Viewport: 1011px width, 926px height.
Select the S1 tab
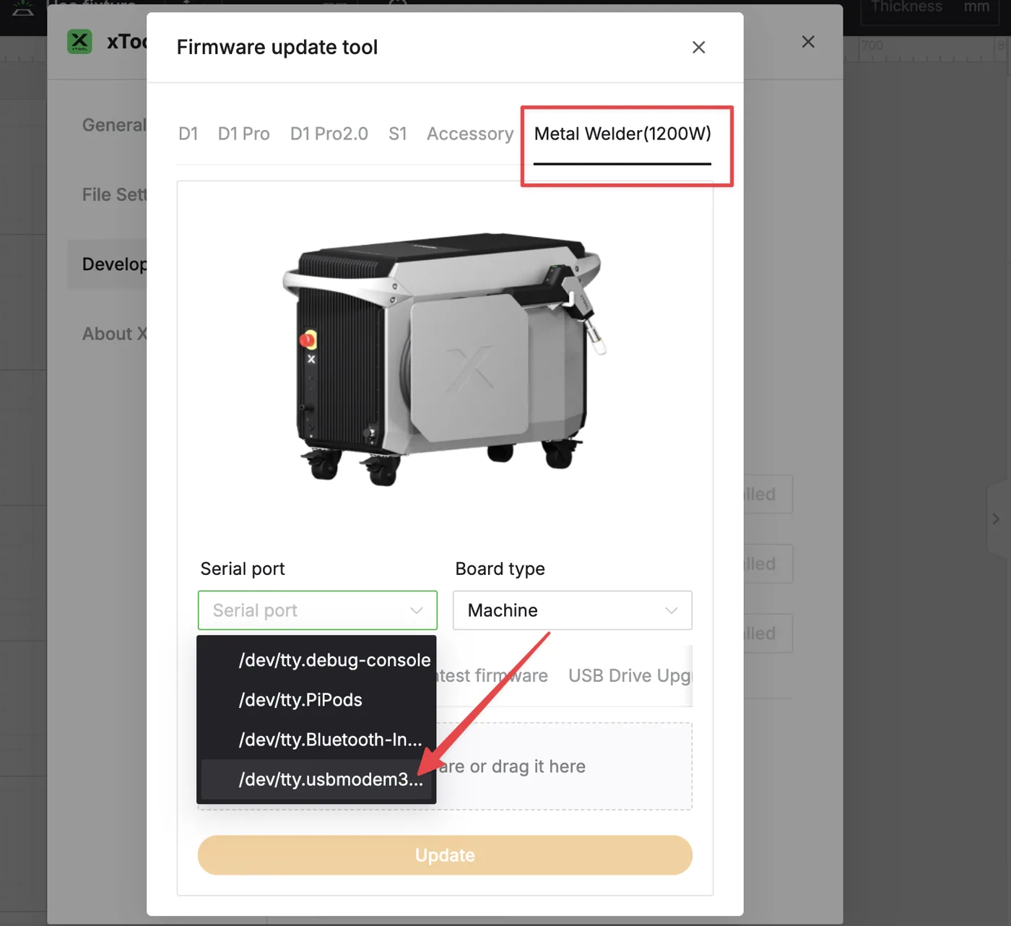[x=397, y=134]
